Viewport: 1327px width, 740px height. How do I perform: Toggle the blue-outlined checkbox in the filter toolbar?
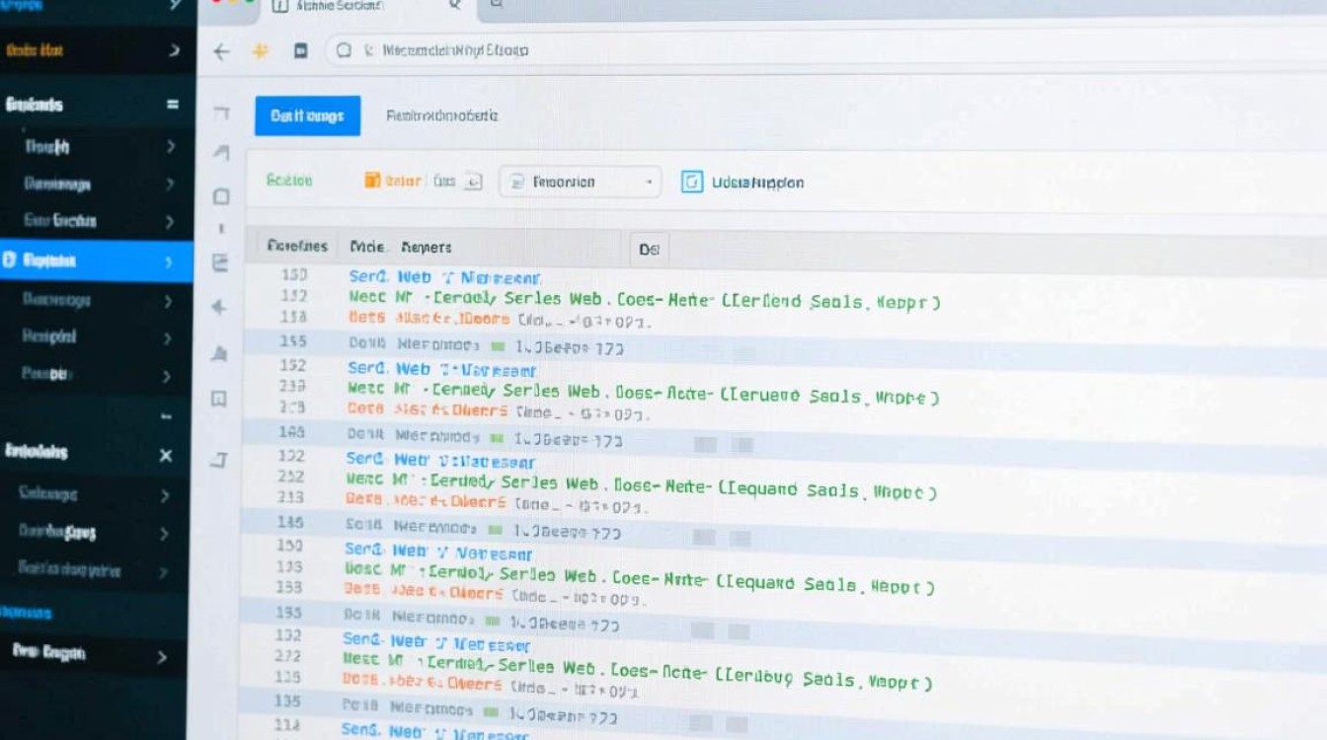click(x=692, y=182)
